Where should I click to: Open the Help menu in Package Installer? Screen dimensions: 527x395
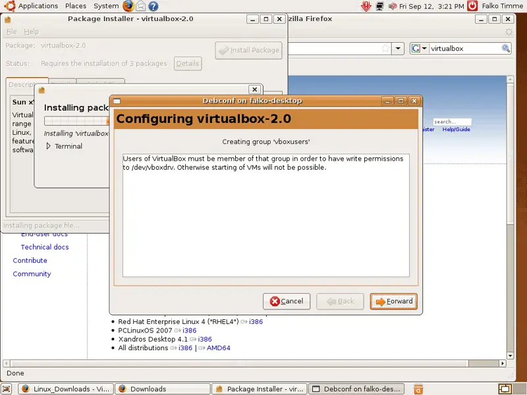(x=31, y=32)
